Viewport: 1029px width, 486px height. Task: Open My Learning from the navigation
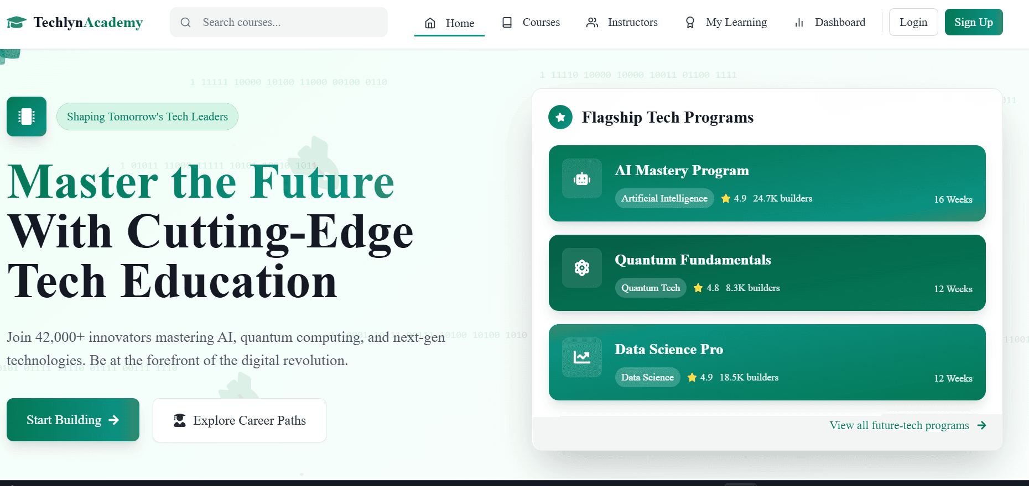726,22
